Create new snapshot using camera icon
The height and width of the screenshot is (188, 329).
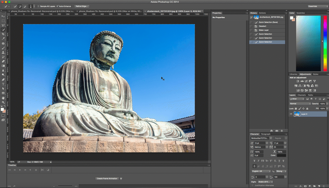pos(277,131)
